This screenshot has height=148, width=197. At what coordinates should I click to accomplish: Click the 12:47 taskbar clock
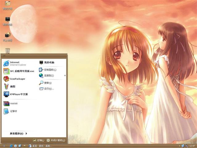point(192,146)
